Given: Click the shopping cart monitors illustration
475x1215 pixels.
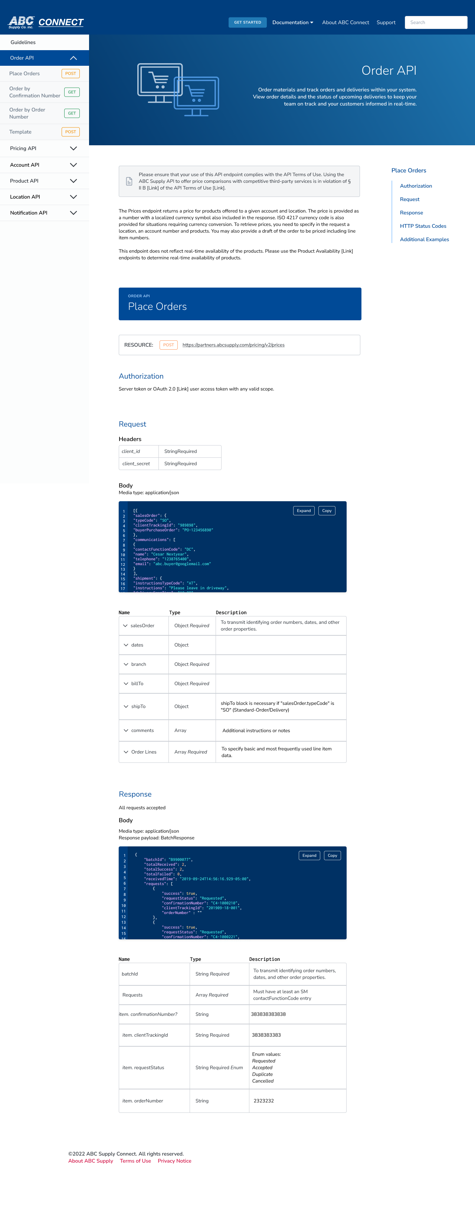Looking at the screenshot, I should pyautogui.click(x=178, y=90).
